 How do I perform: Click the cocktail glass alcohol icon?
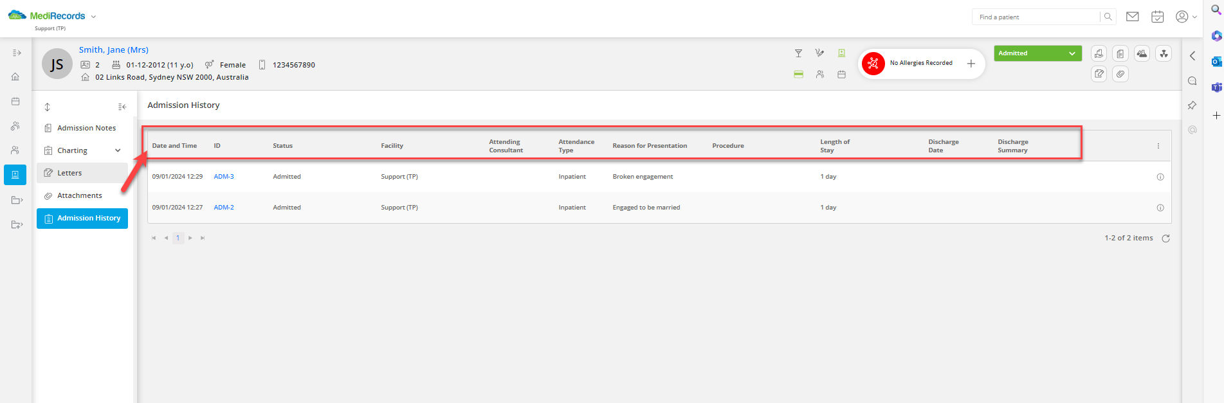(798, 53)
